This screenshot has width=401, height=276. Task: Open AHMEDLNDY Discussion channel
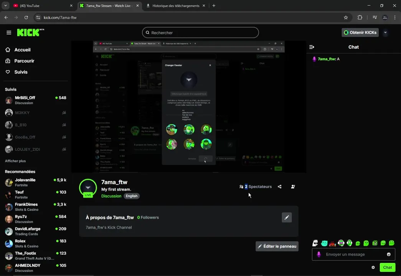(36, 268)
